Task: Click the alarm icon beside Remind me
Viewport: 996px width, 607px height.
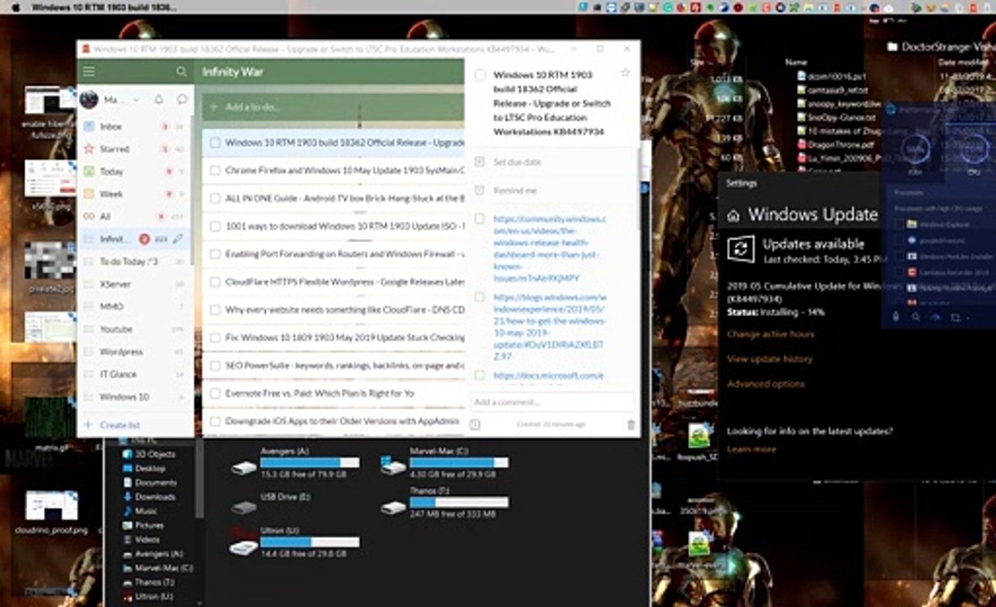Action: 480,190
